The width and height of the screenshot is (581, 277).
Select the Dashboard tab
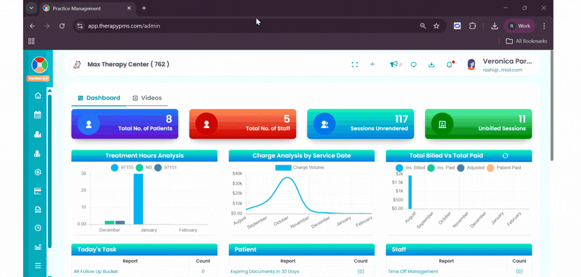[99, 98]
